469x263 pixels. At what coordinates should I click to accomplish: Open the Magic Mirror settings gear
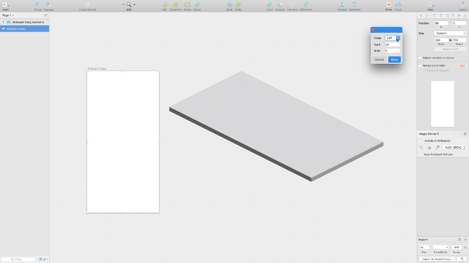(x=465, y=134)
